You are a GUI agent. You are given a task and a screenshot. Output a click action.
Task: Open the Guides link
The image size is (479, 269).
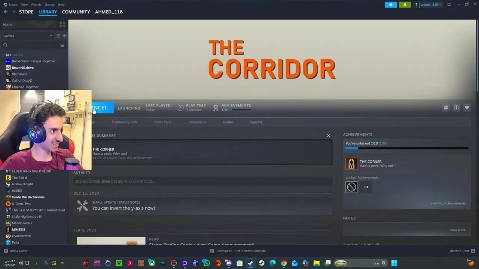tap(228, 122)
